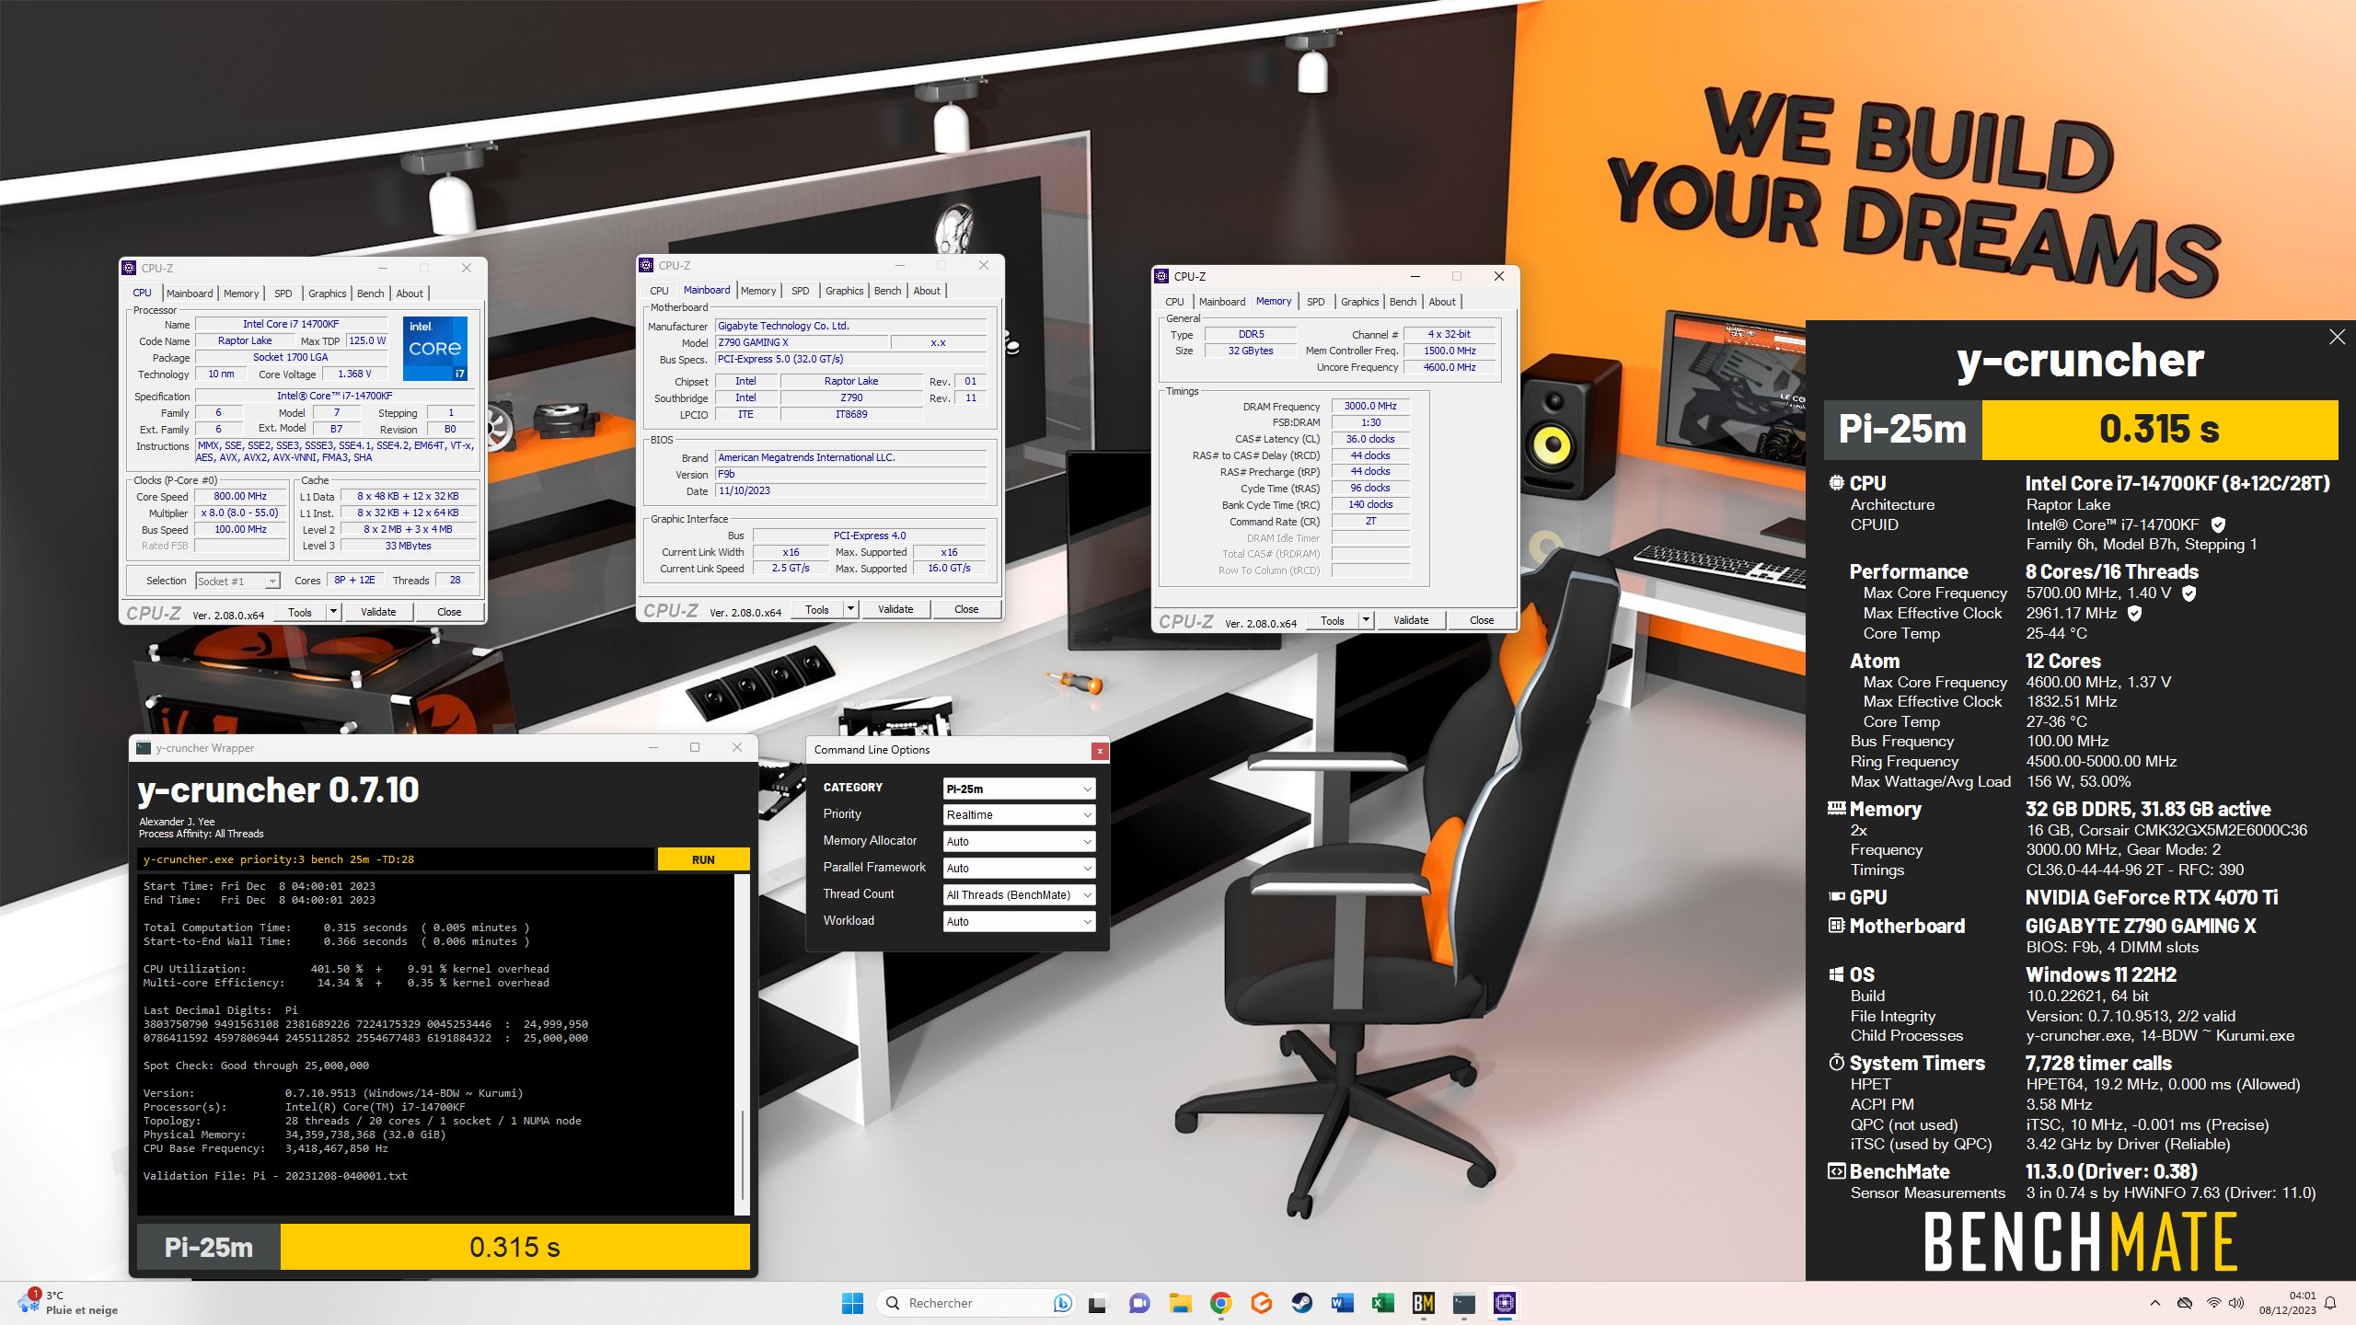Open the Parallel Framework dropdown
The height and width of the screenshot is (1325, 2356).
(1019, 869)
